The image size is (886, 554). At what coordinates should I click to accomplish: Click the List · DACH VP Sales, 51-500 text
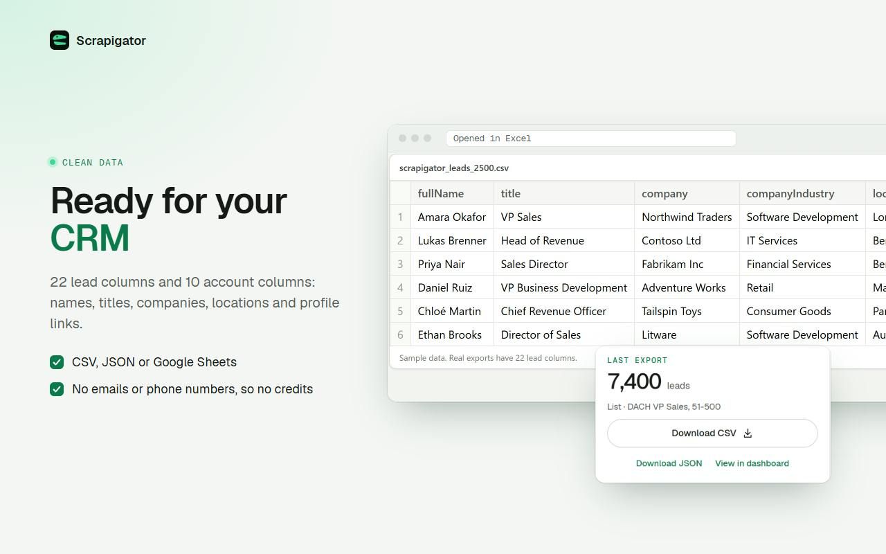point(664,406)
